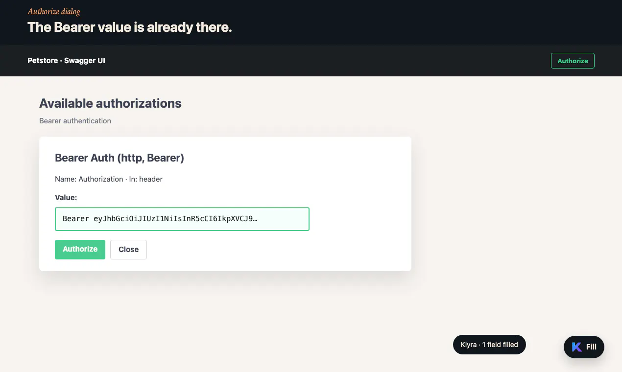Click the "Available authorizations" heading
The image size is (622, 372).
coord(110,103)
